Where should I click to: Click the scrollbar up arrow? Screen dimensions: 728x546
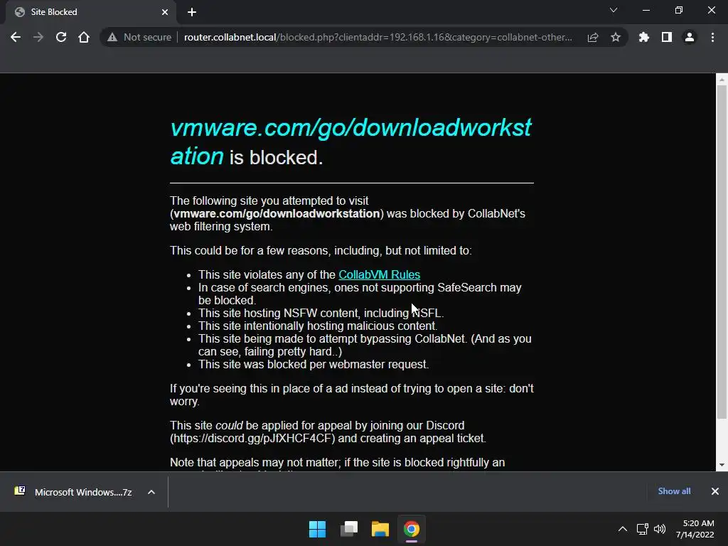pos(722,80)
